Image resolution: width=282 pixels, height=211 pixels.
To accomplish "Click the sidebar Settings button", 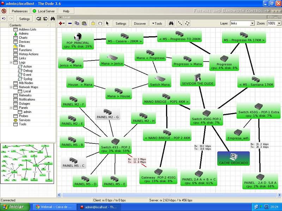I will click(24, 19).
